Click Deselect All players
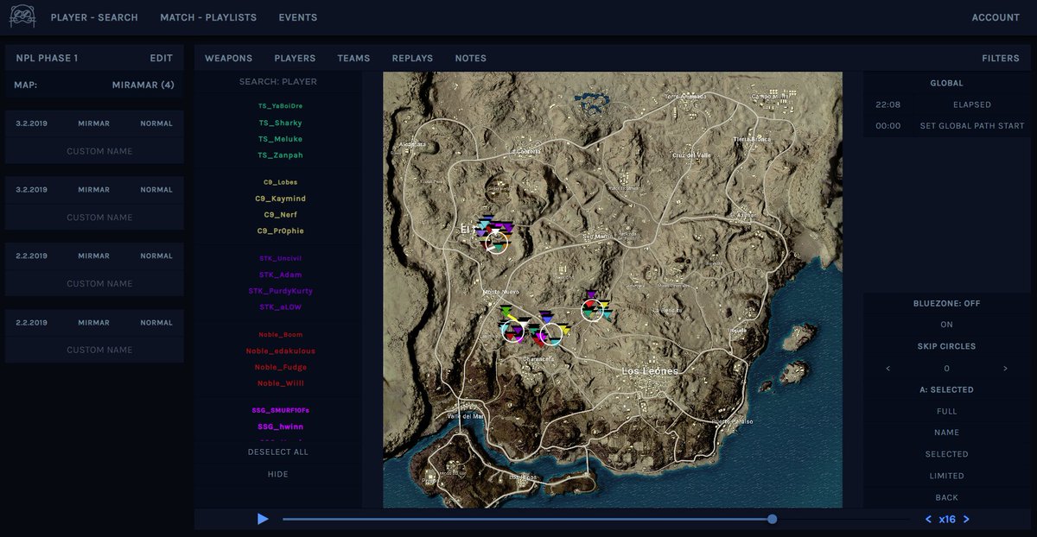The height and width of the screenshot is (537, 1037). click(278, 452)
